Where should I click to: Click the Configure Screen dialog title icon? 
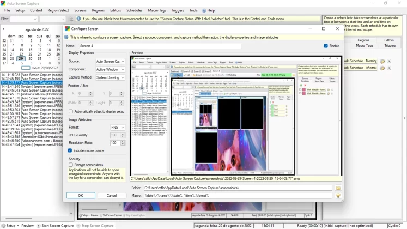click(67, 29)
